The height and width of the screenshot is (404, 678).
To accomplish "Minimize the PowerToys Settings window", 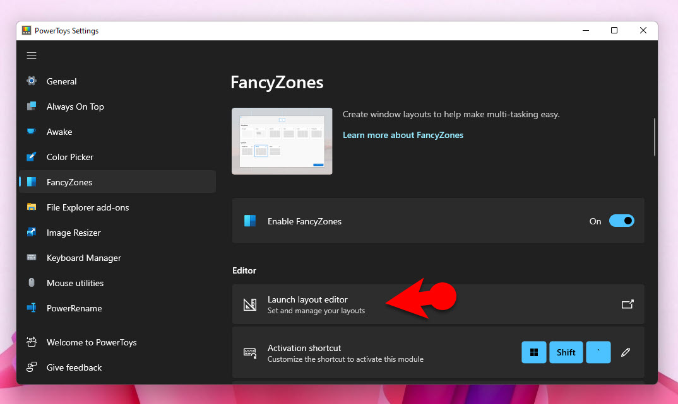I will click(586, 31).
